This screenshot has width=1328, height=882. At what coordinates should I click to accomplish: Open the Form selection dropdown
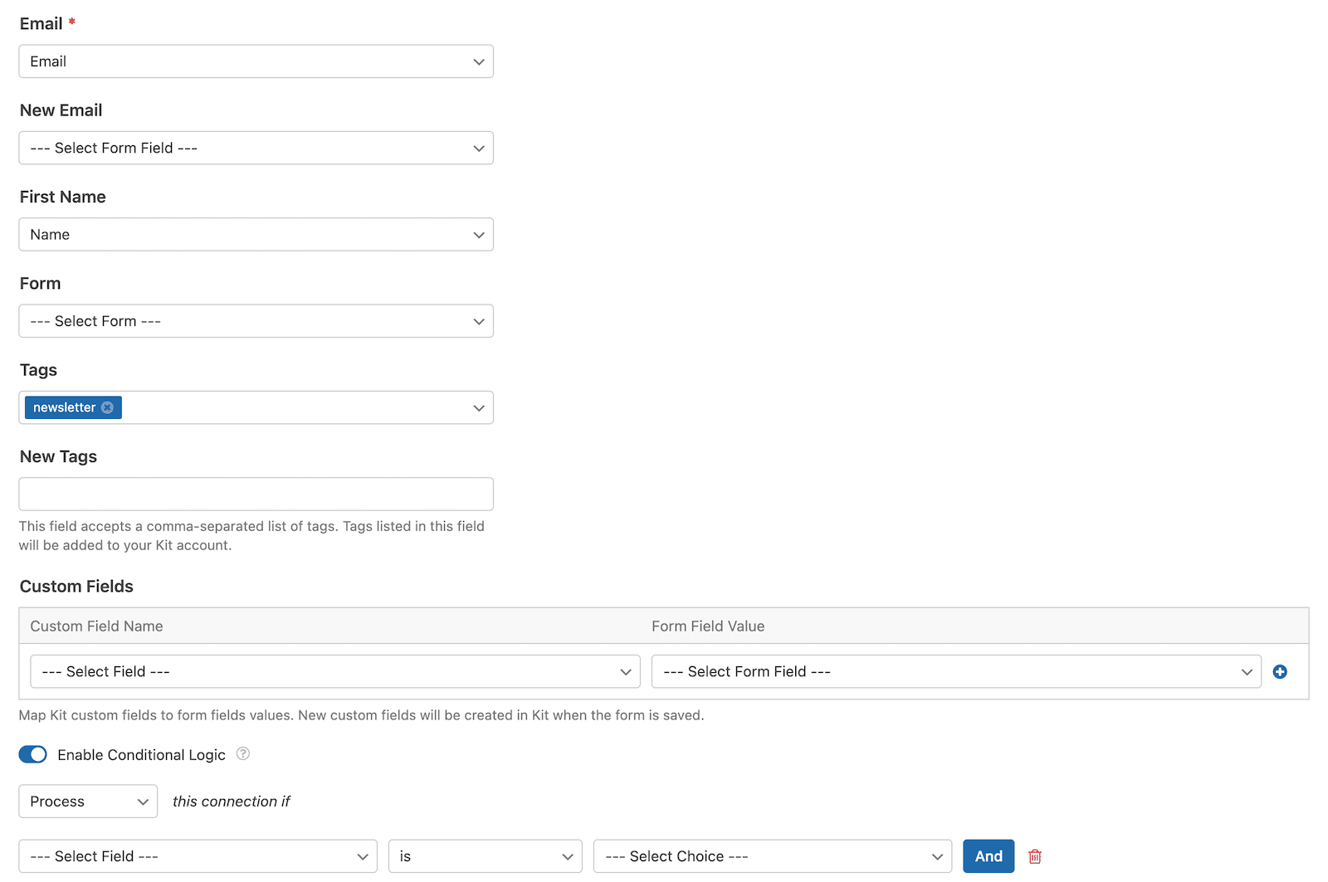tap(256, 321)
